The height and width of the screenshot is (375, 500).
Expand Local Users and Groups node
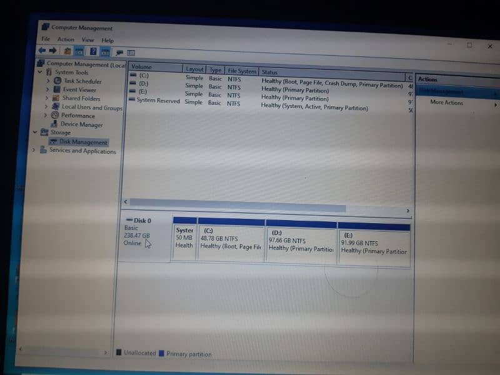tap(46, 107)
